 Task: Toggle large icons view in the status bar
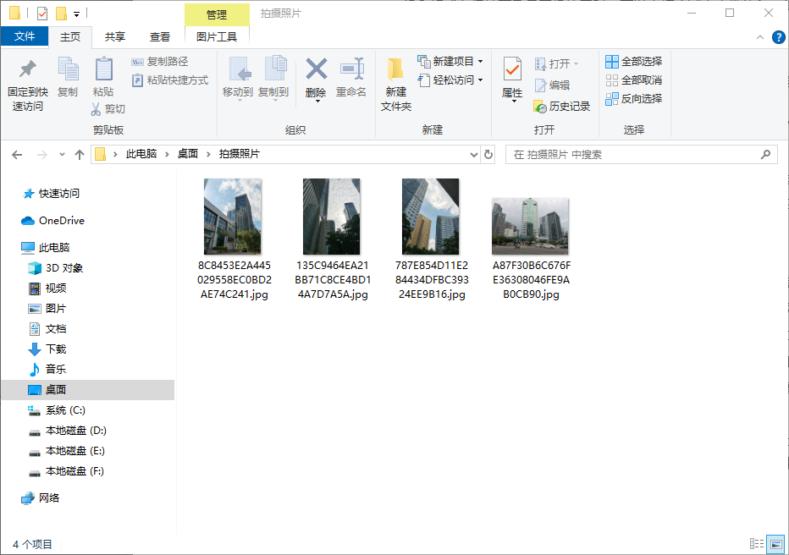click(774, 544)
